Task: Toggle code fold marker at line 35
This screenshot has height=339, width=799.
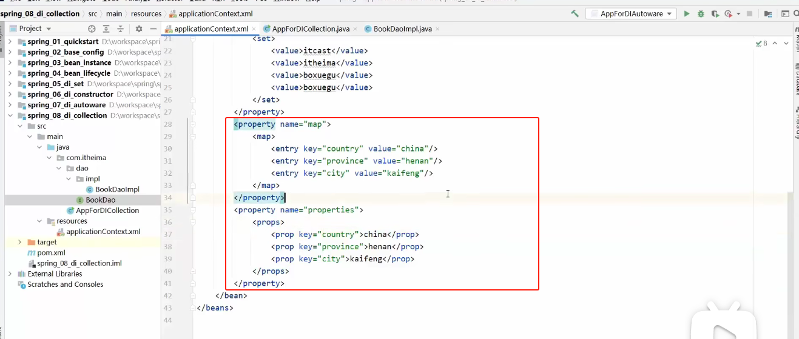Action: click(x=192, y=210)
